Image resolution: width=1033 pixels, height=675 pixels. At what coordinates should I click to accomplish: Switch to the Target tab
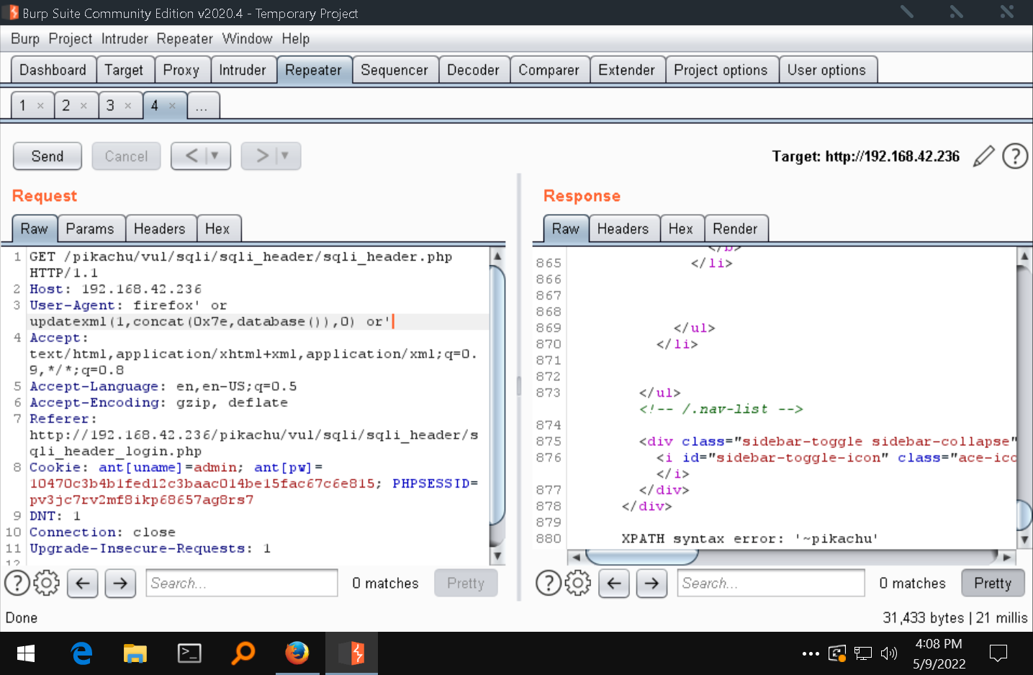(124, 70)
